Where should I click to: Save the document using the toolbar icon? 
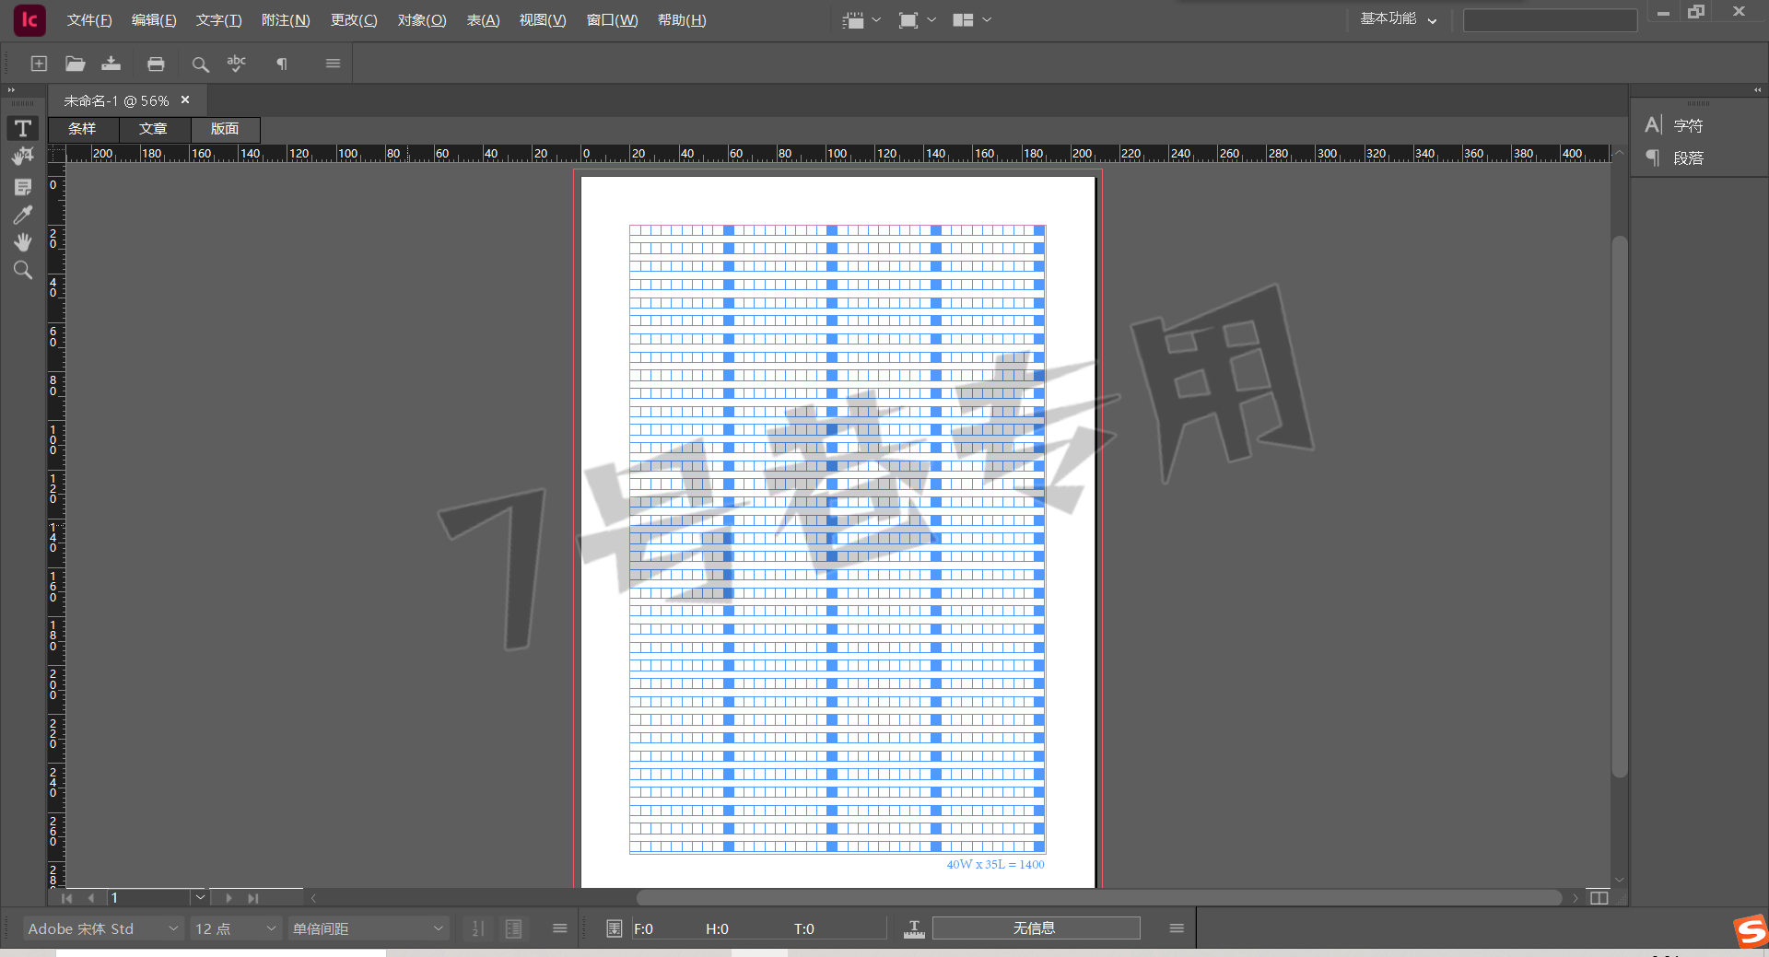(x=111, y=64)
